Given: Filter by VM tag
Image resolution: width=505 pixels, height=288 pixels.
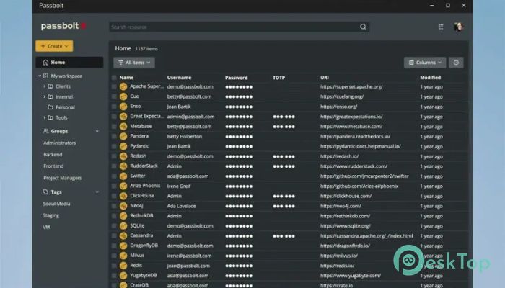Looking at the screenshot, I should [x=46, y=228].
